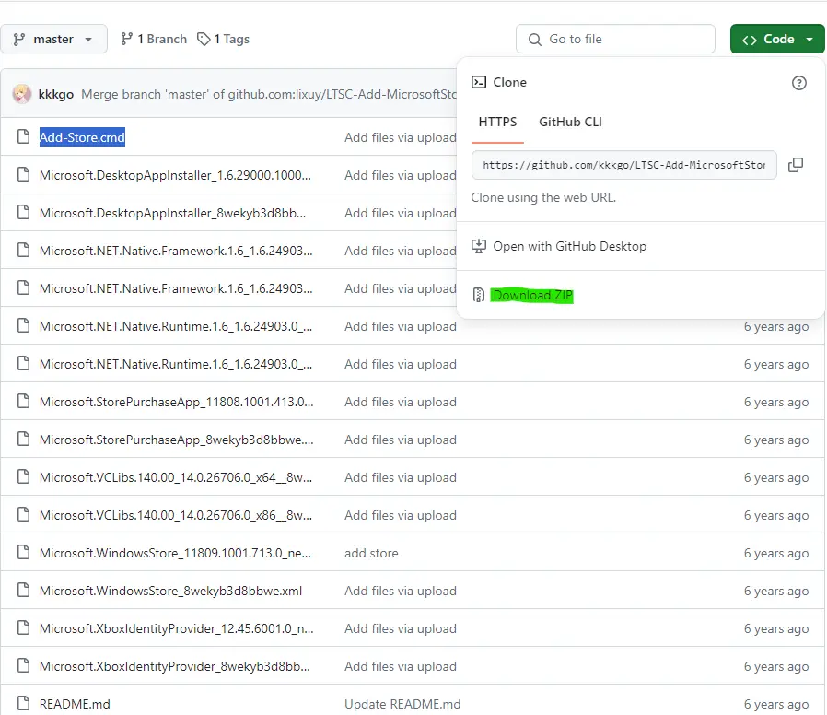
Task: Click the terminal icon next to Clone heading
Action: 478,82
